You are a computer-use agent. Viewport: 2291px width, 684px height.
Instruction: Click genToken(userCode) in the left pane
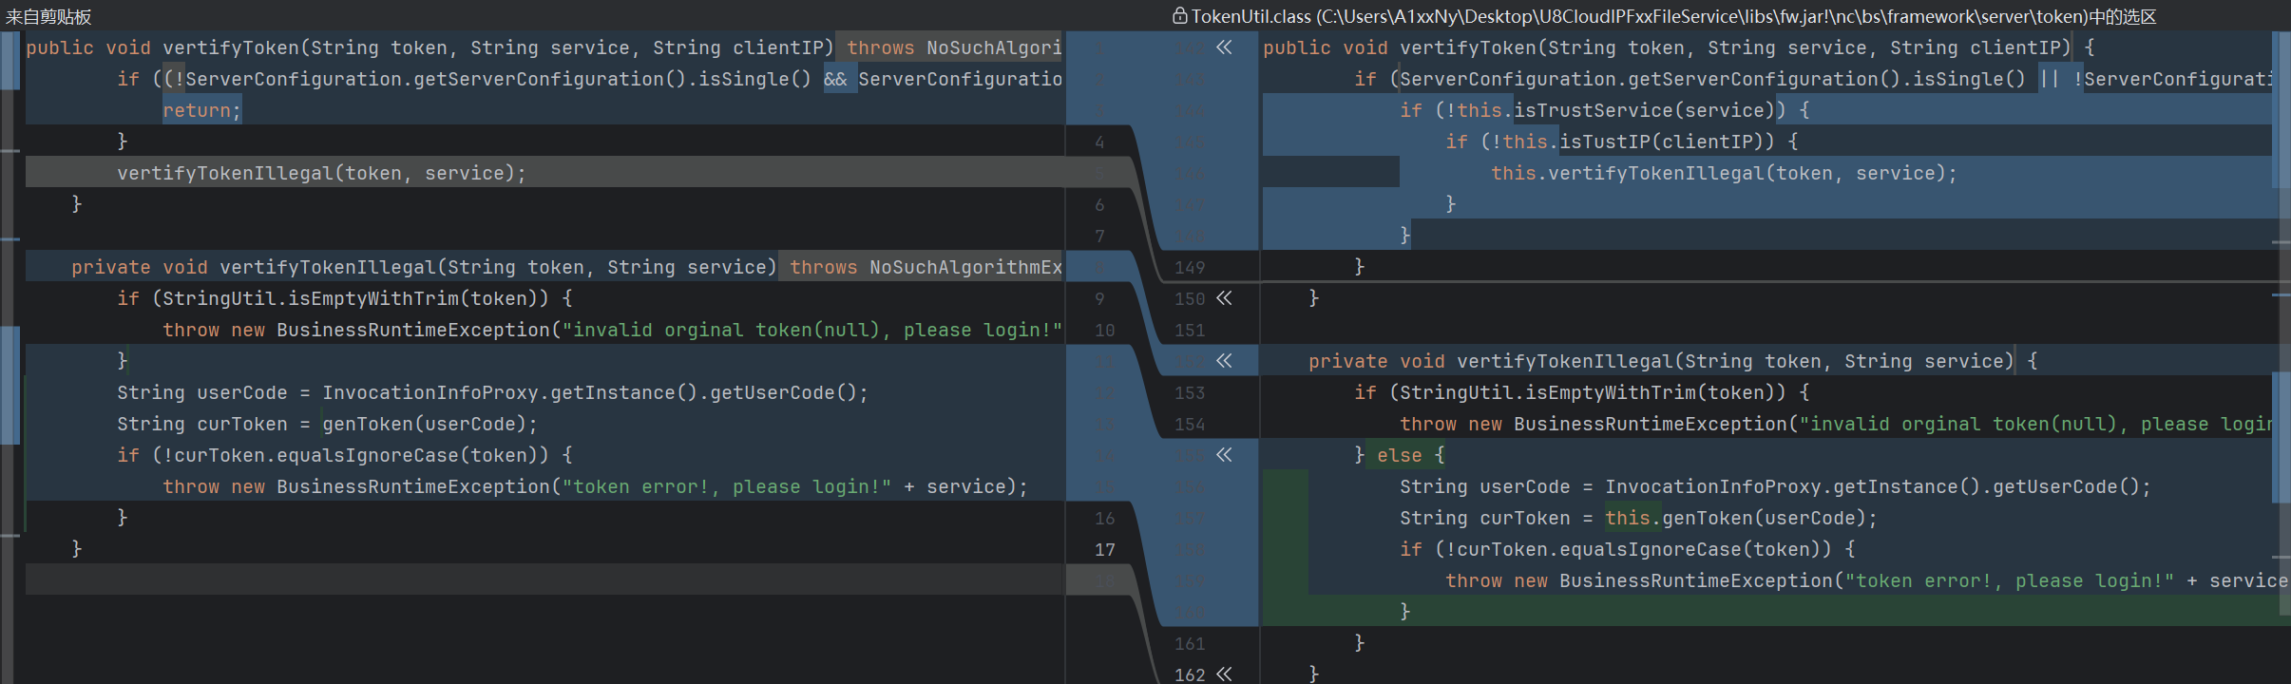[430, 424]
